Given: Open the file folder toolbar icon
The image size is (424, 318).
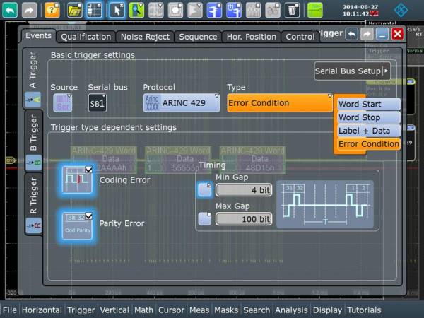Looking at the screenshot, I should (75, 10).
